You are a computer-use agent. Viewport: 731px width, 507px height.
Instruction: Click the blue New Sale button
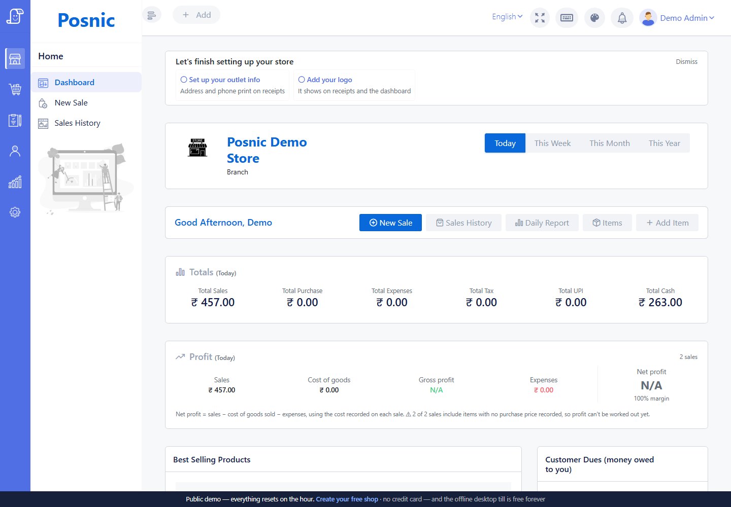click(x=390, y=223)
